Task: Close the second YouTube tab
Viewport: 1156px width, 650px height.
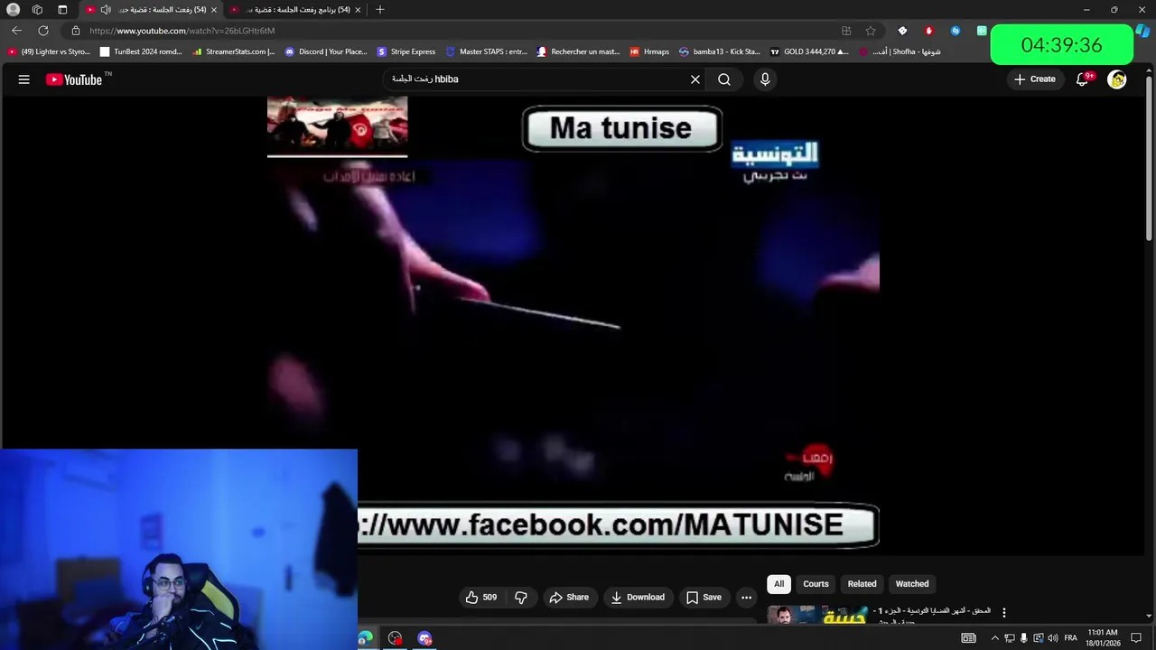Action: 359,10
